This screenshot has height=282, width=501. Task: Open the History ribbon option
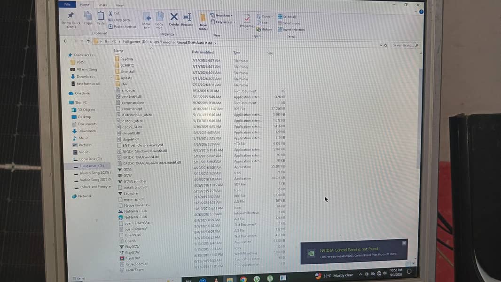(264, 30)
